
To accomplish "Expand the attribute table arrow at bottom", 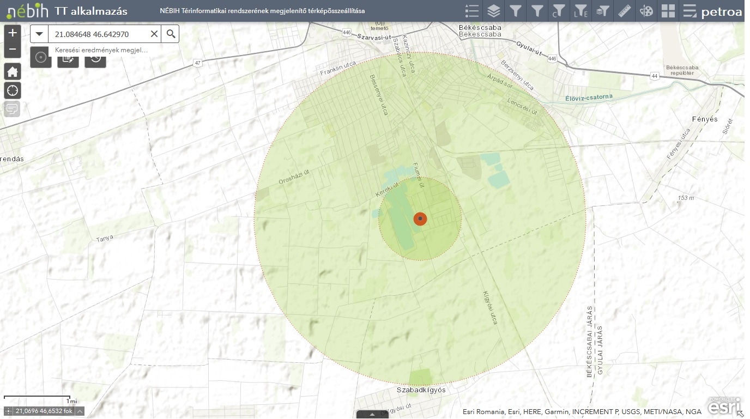I will (x=372, y=415).
